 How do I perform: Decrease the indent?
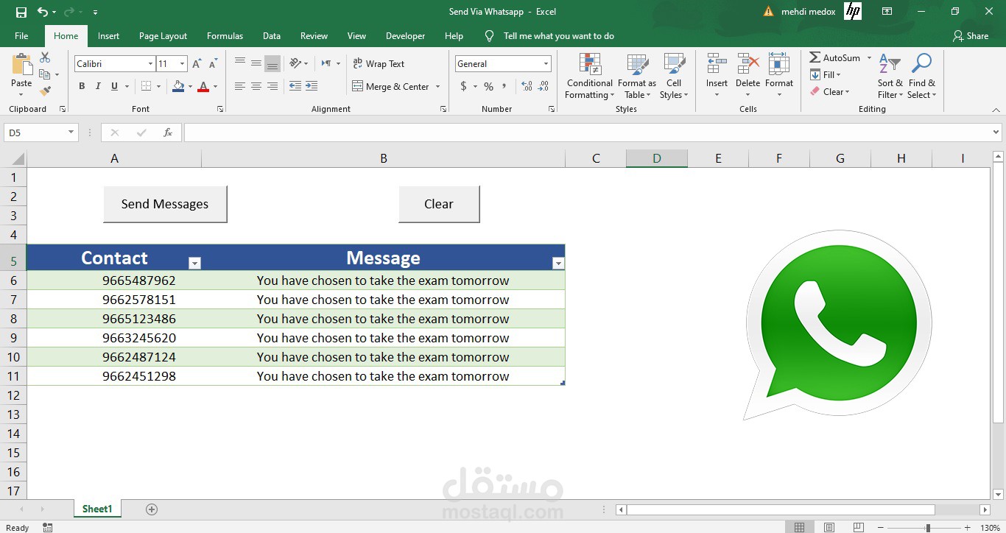point(295,86)
